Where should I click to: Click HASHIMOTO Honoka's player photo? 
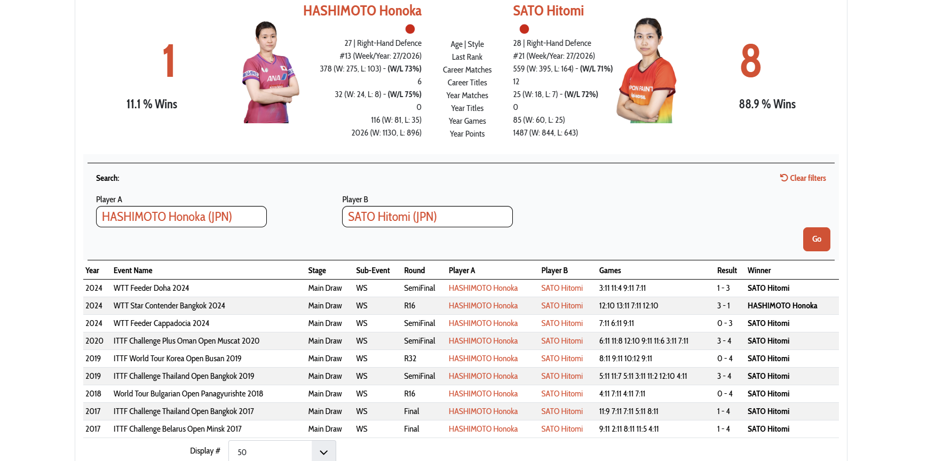270,72
